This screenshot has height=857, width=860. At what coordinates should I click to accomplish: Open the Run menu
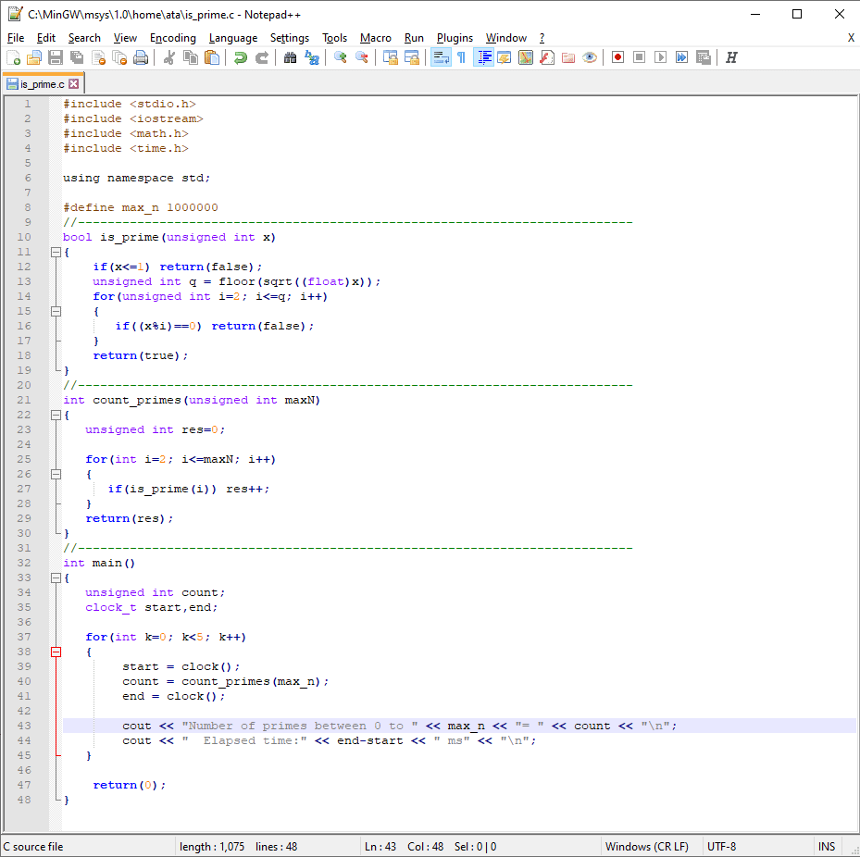(414, 38)
